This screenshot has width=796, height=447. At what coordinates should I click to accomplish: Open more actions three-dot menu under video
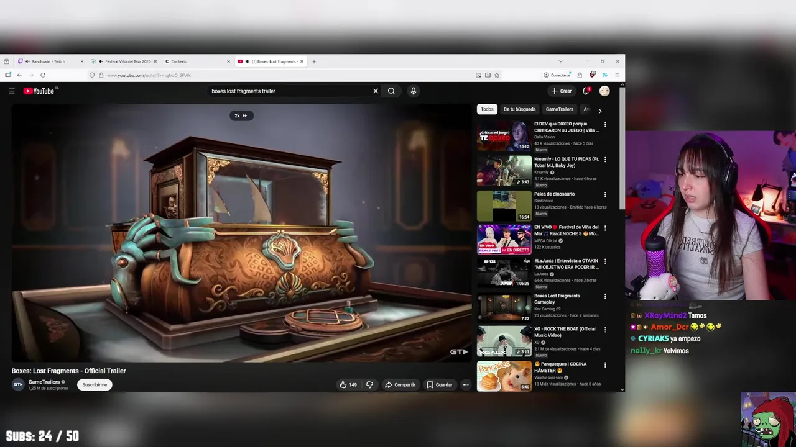point(465,384)
